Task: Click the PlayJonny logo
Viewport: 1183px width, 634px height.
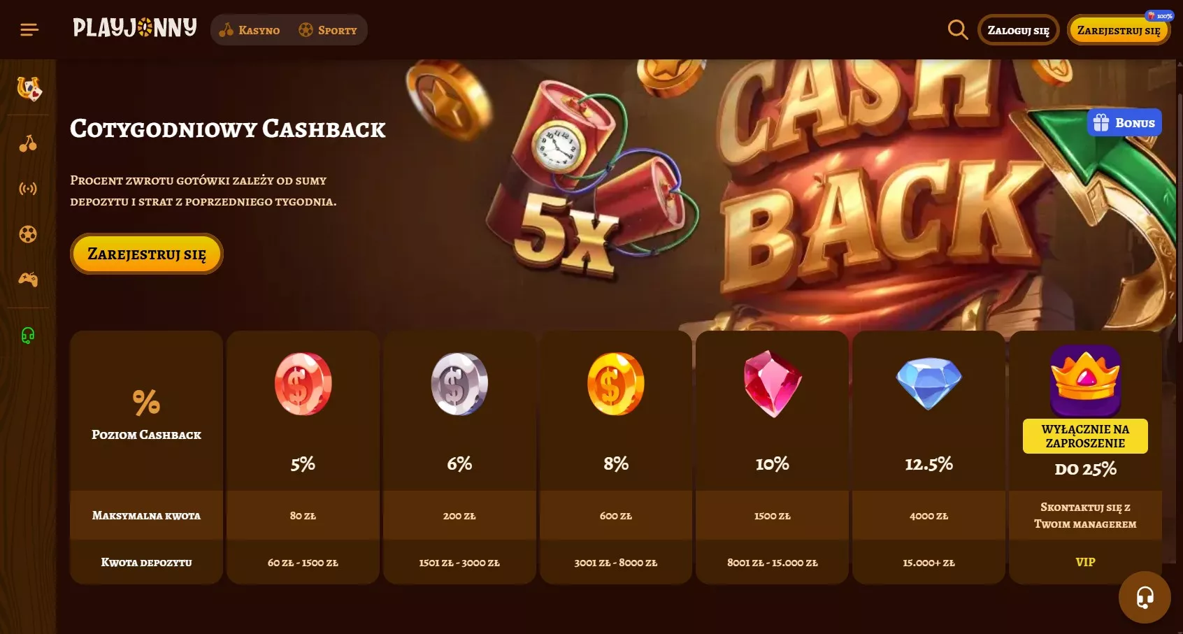Action: 135,28
